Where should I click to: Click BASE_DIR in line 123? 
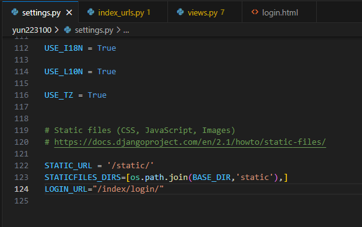(x=211, y=178)
